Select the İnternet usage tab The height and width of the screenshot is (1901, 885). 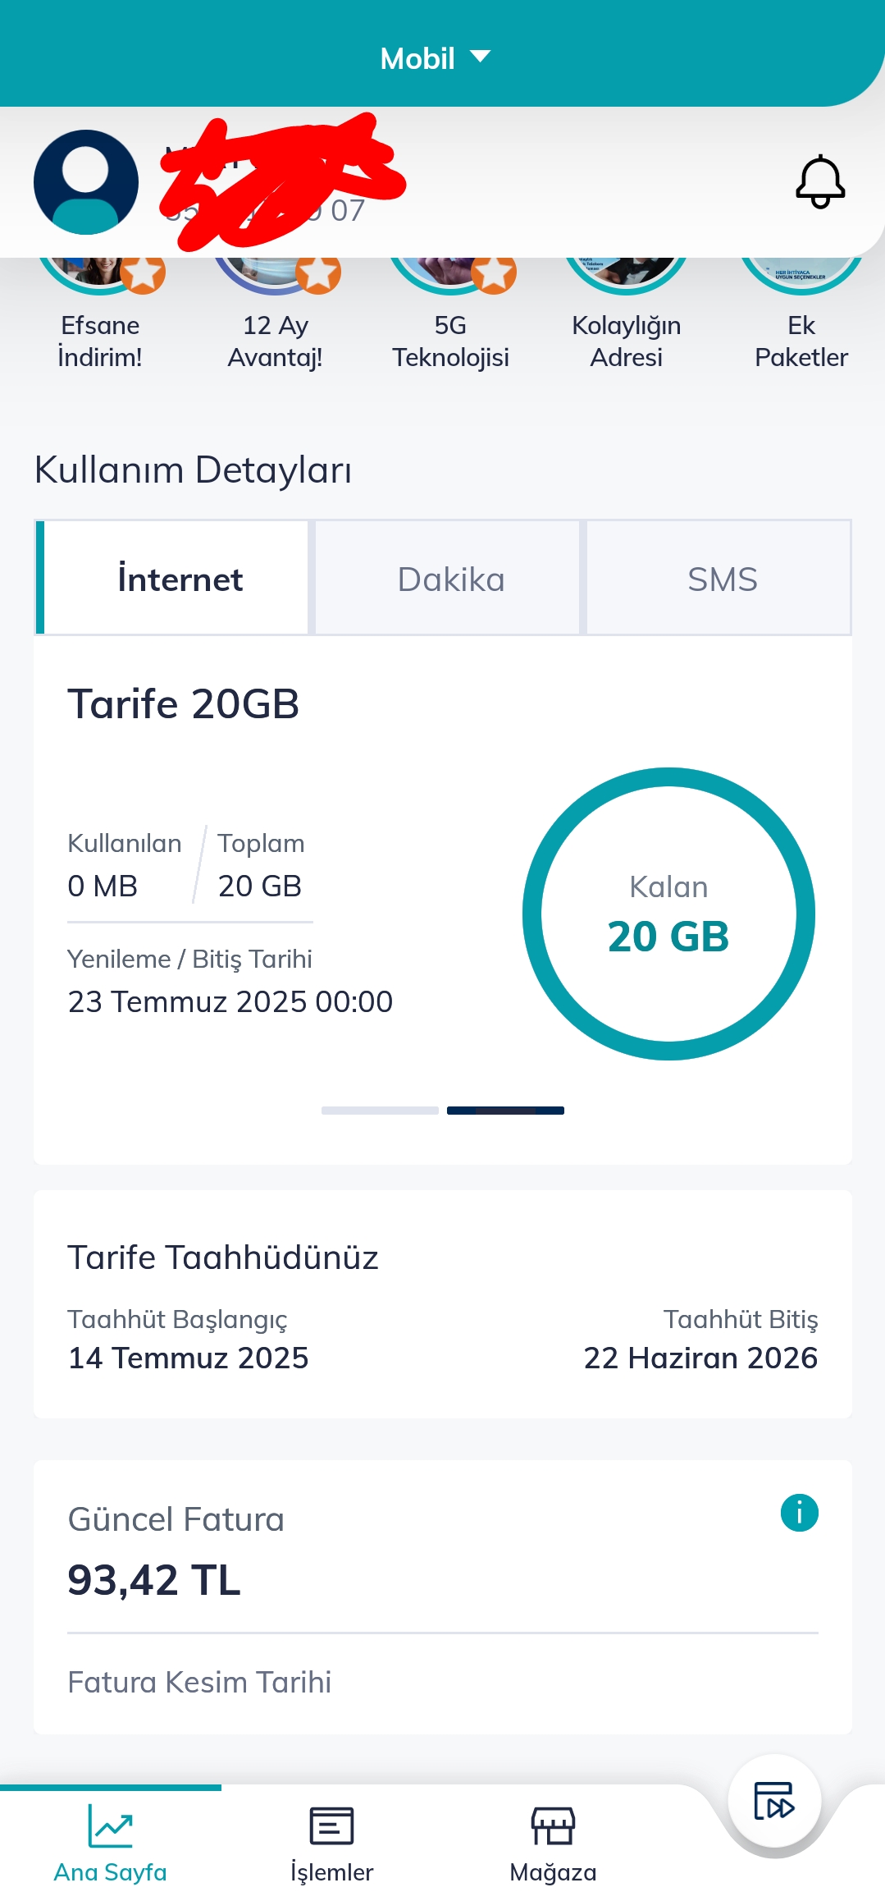[180, 579]
